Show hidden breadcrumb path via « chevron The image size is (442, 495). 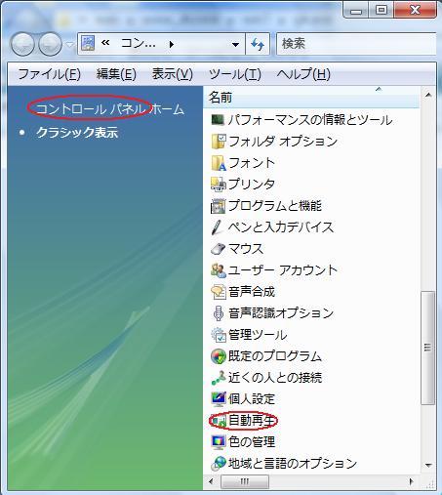tap(105, 43)
